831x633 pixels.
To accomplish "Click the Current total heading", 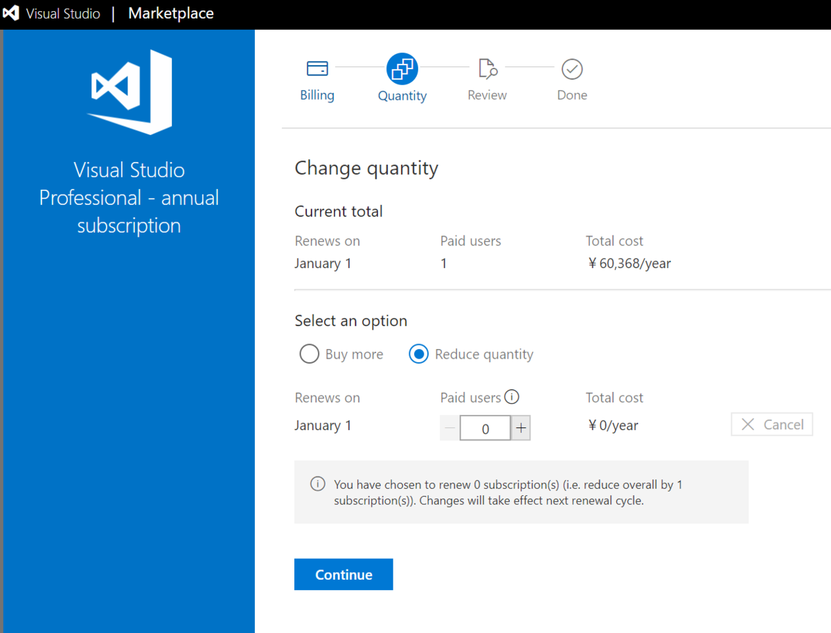I will [x=339, y=211].
